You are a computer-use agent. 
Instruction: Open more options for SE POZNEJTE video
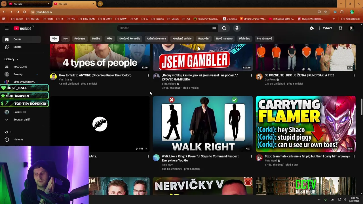click(x=354, y=75)
